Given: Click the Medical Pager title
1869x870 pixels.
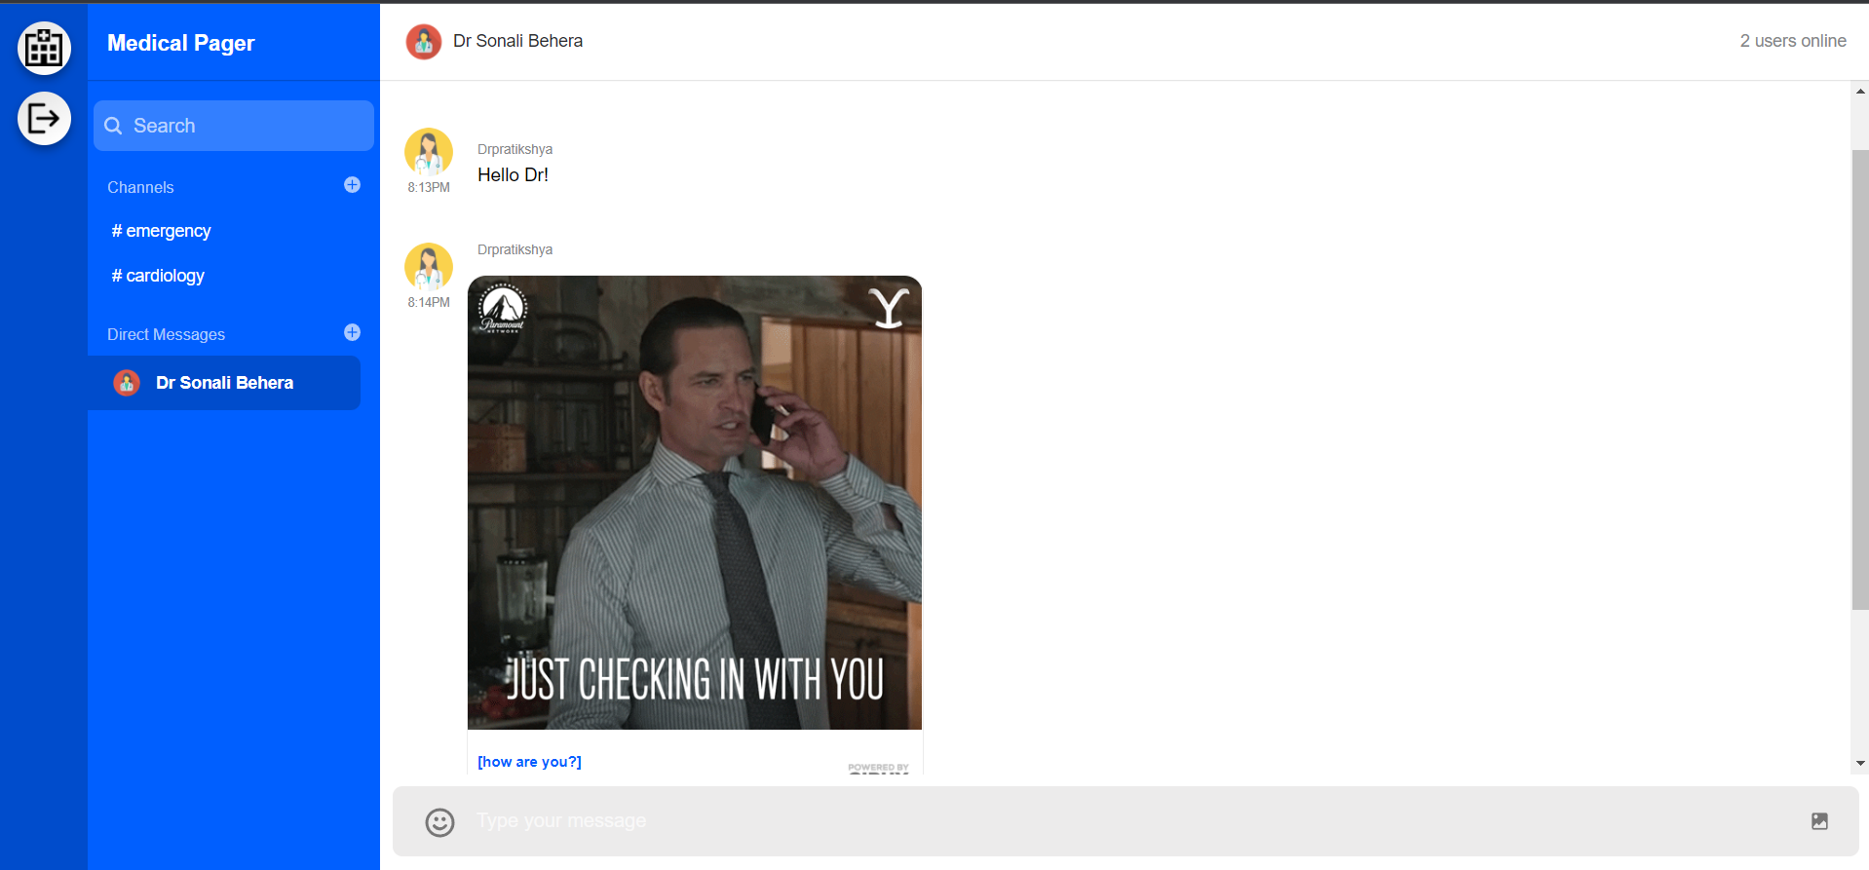Looking at the screenshot, I should point(180,43).
